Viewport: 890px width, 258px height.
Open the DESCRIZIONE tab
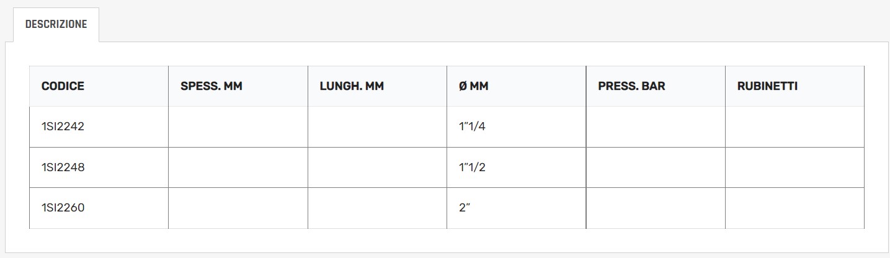click(x=56, y=25)
